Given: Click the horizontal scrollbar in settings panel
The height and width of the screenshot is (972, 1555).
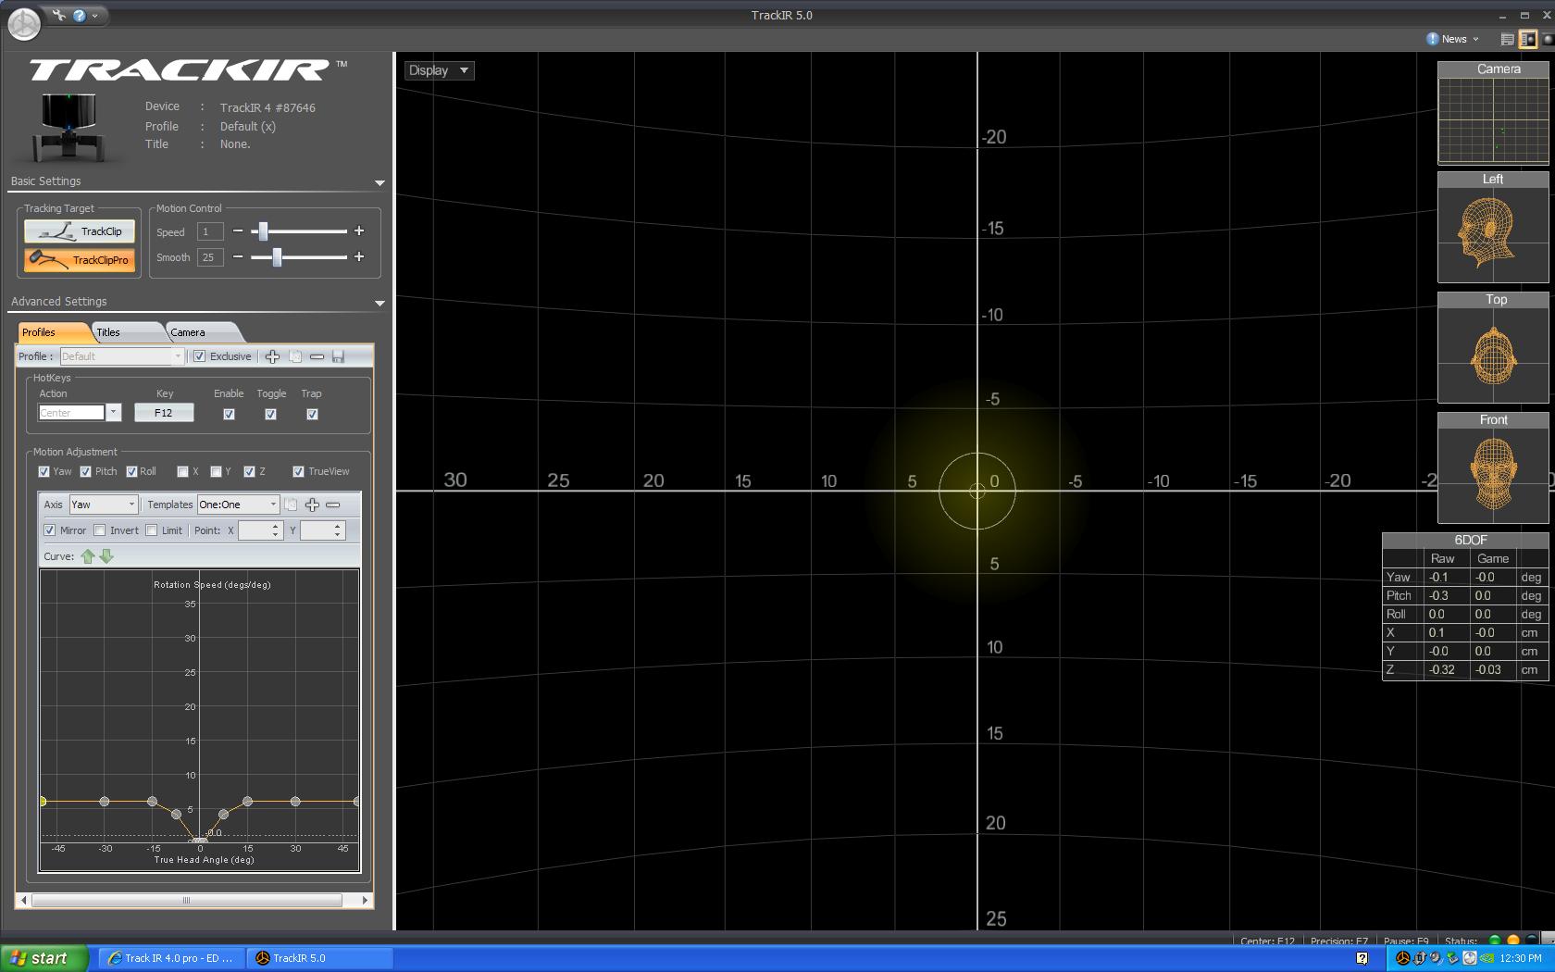Looking at the screenshot, I should click(x=187, y=900).
